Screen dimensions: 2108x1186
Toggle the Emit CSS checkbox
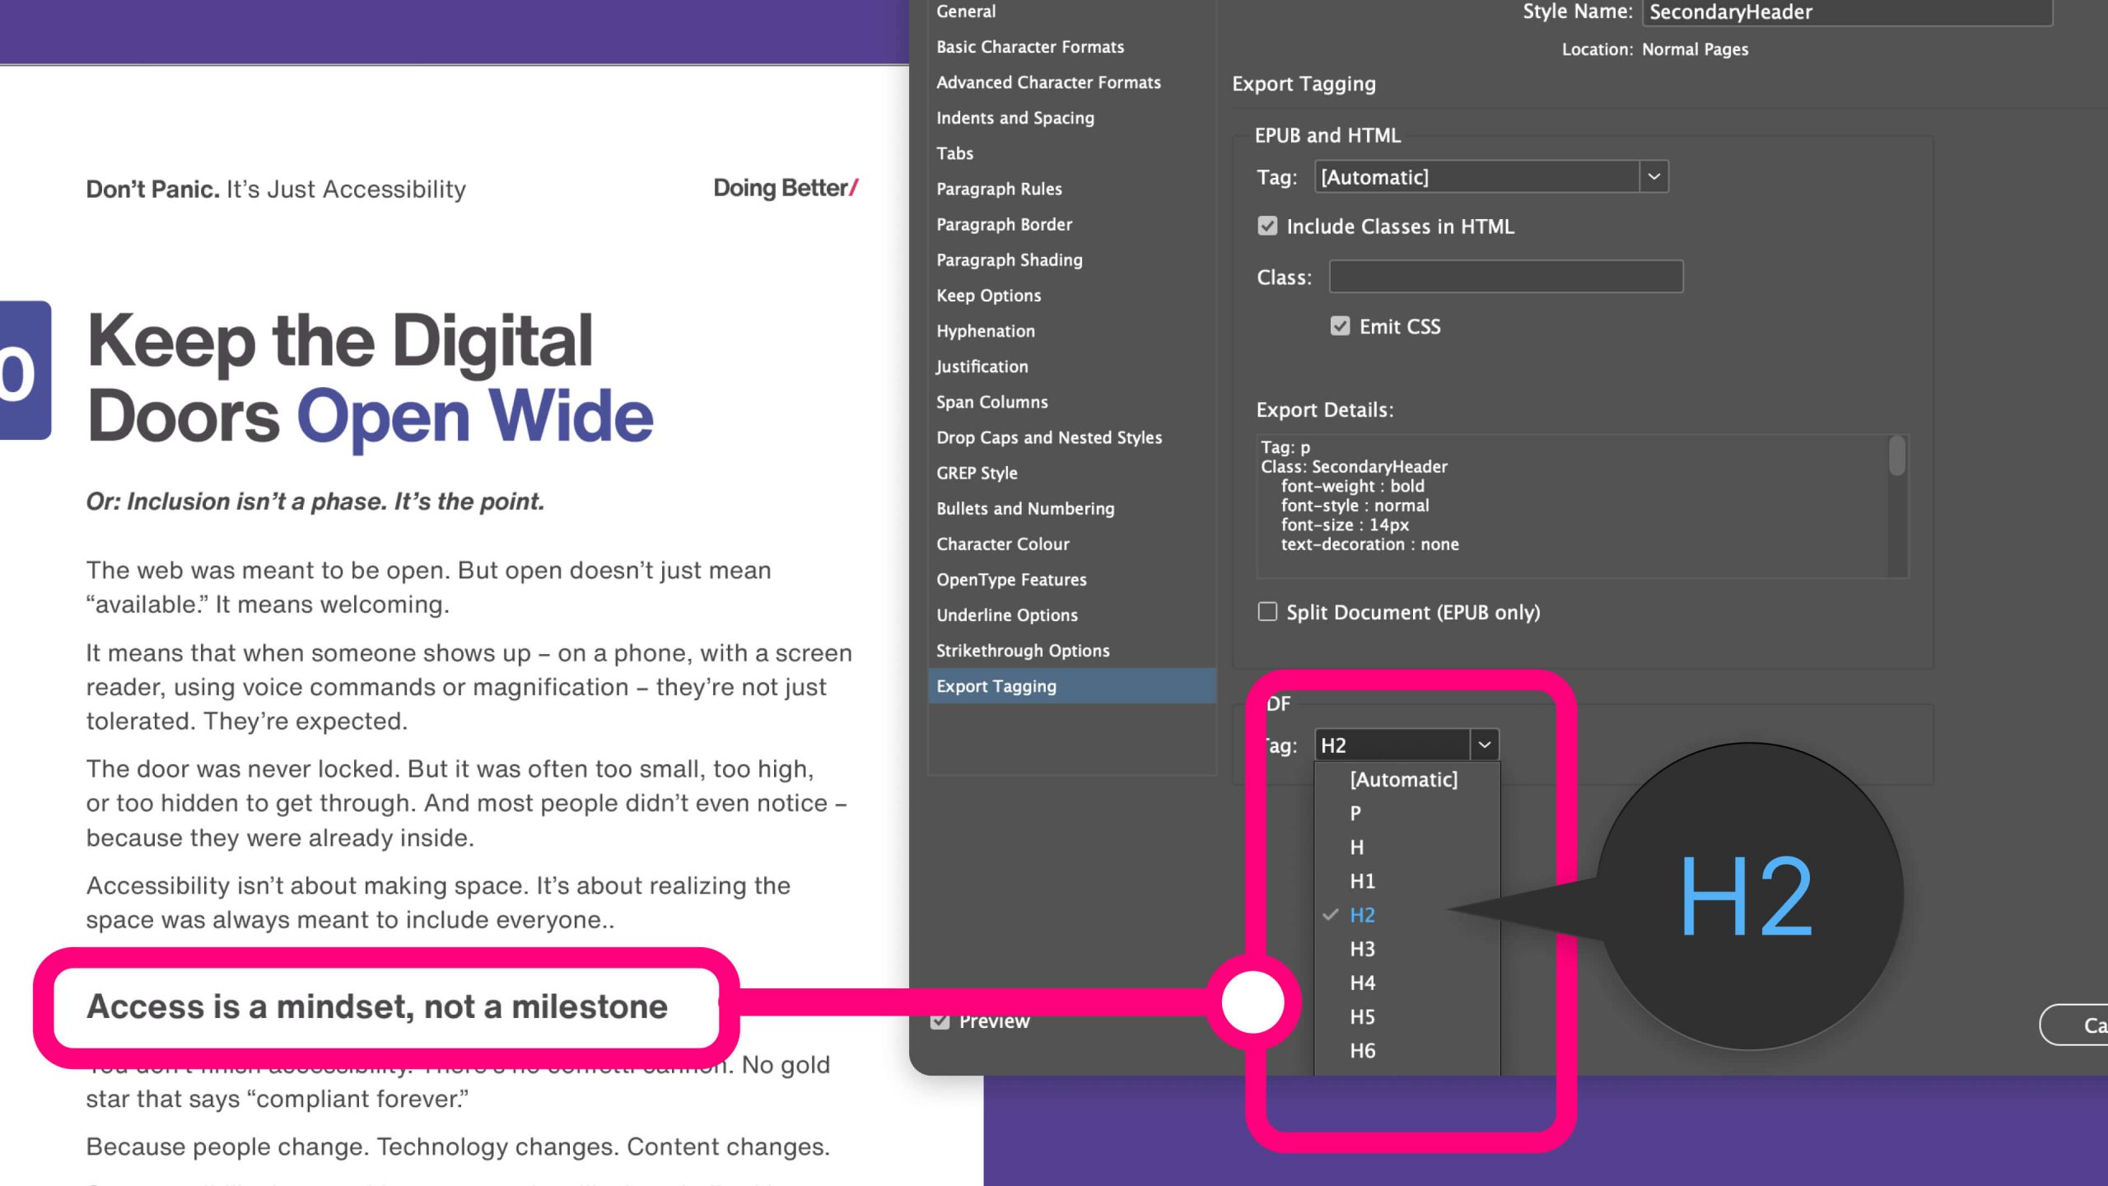[x=1340, y=326]
